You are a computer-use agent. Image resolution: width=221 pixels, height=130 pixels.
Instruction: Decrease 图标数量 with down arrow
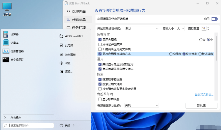pyautogui.click(x=208, y=29)
